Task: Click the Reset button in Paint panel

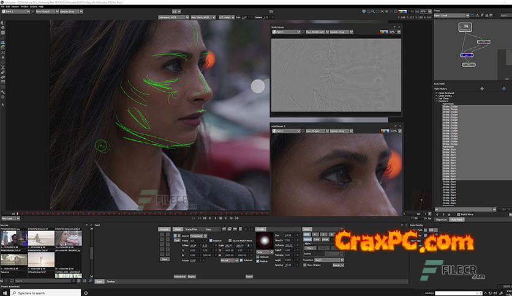Action: pos(249,276)
